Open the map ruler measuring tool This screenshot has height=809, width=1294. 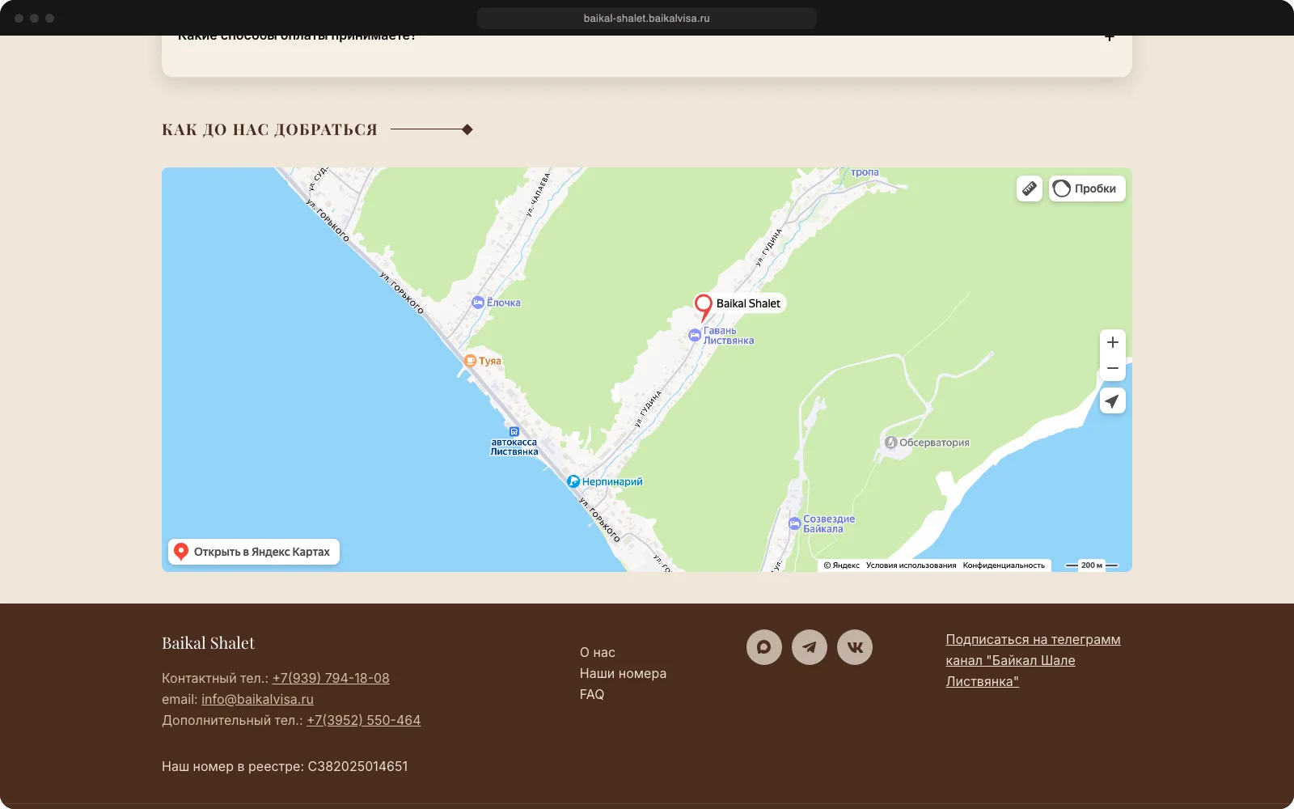point(1029,188)
